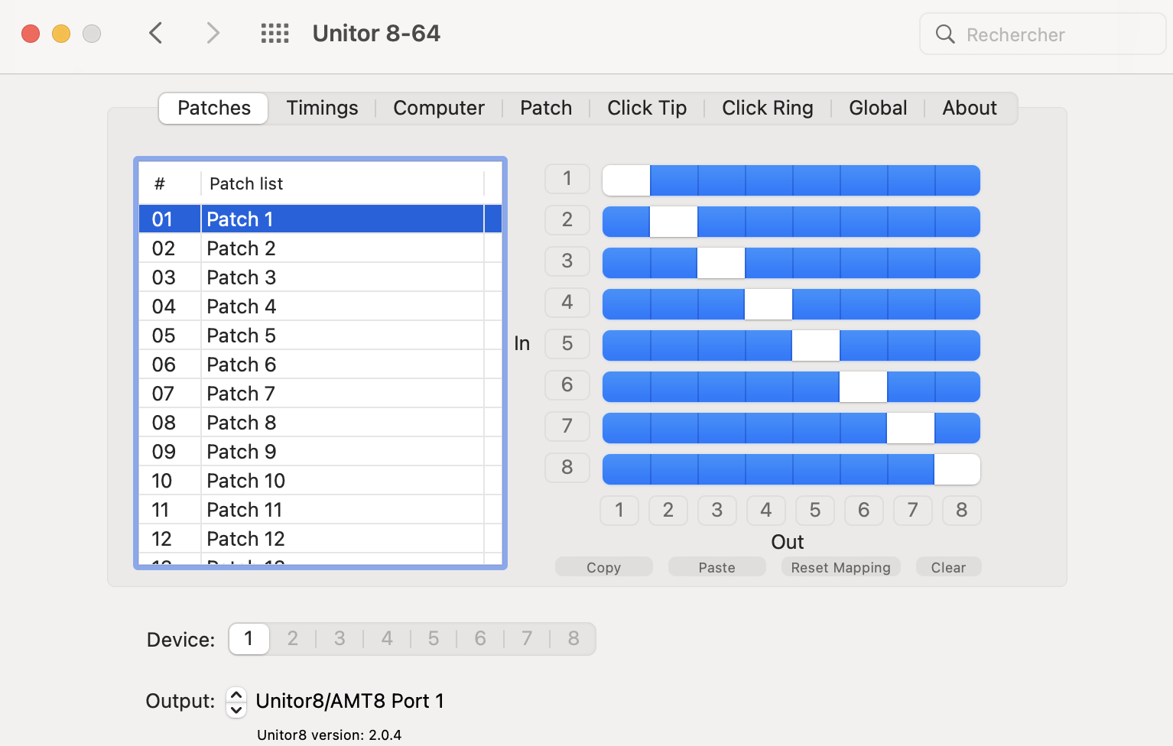Select Patch 5 in the patch list
1173x746 pixels.
point(242,335)
